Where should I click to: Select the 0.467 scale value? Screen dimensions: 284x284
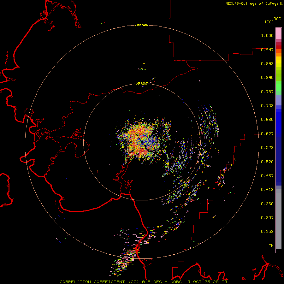[267, 175]
